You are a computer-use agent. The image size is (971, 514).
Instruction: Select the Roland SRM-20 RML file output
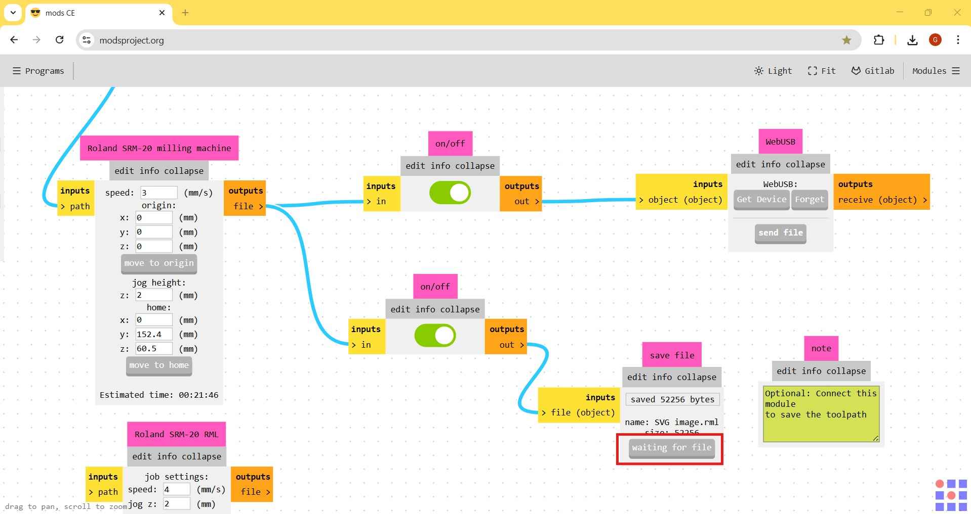(x=255, y=492)
